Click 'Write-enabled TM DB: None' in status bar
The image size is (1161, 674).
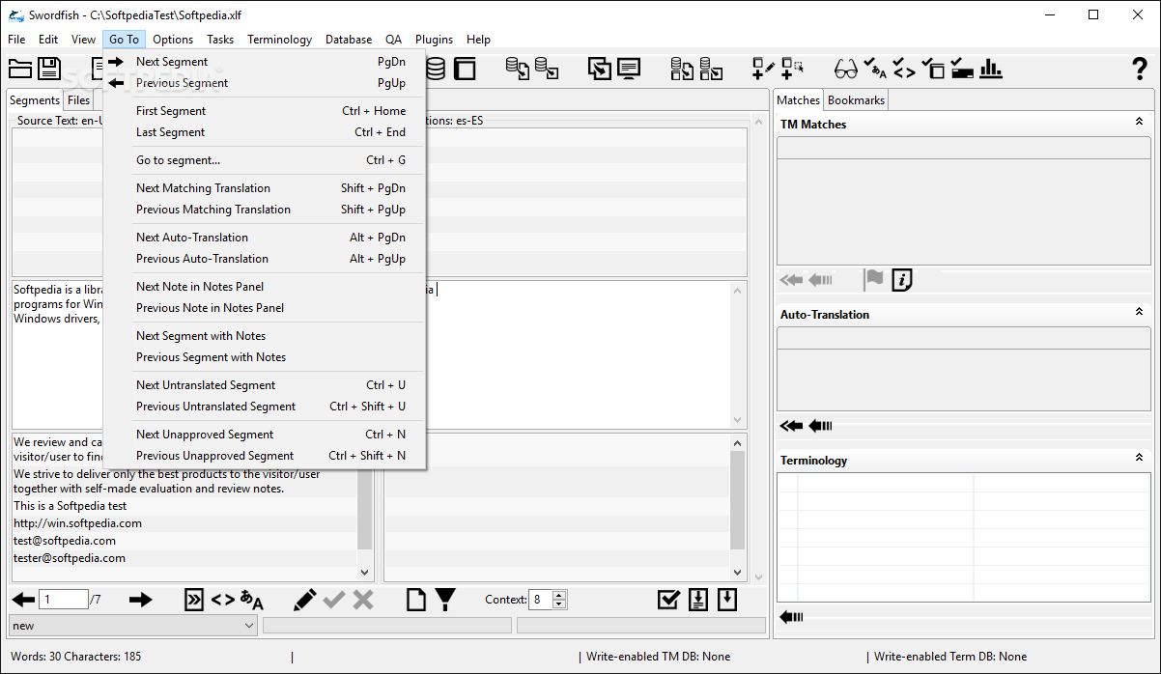[658, 657]
